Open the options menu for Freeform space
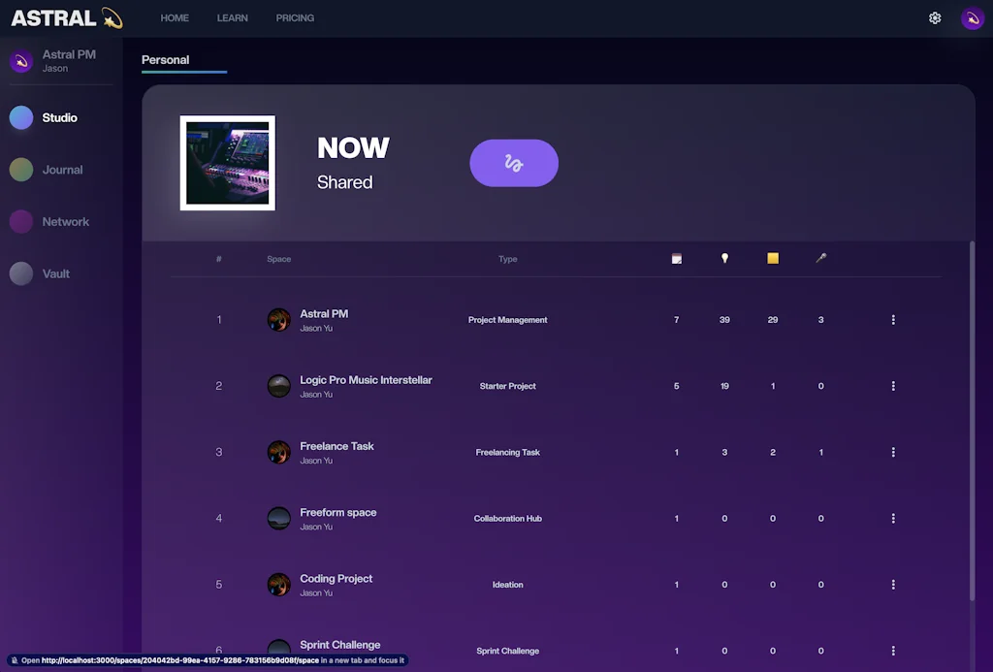Image resolution: width=993 pixels, height=672 pixels. [893, 518]
